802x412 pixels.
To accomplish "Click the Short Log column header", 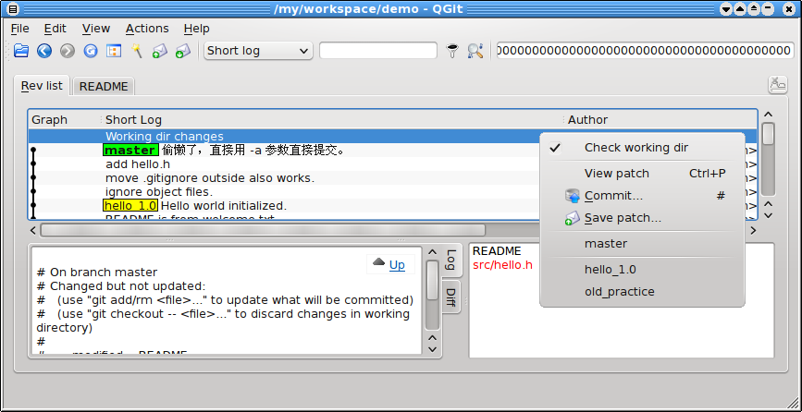I will tap(331, 120).
